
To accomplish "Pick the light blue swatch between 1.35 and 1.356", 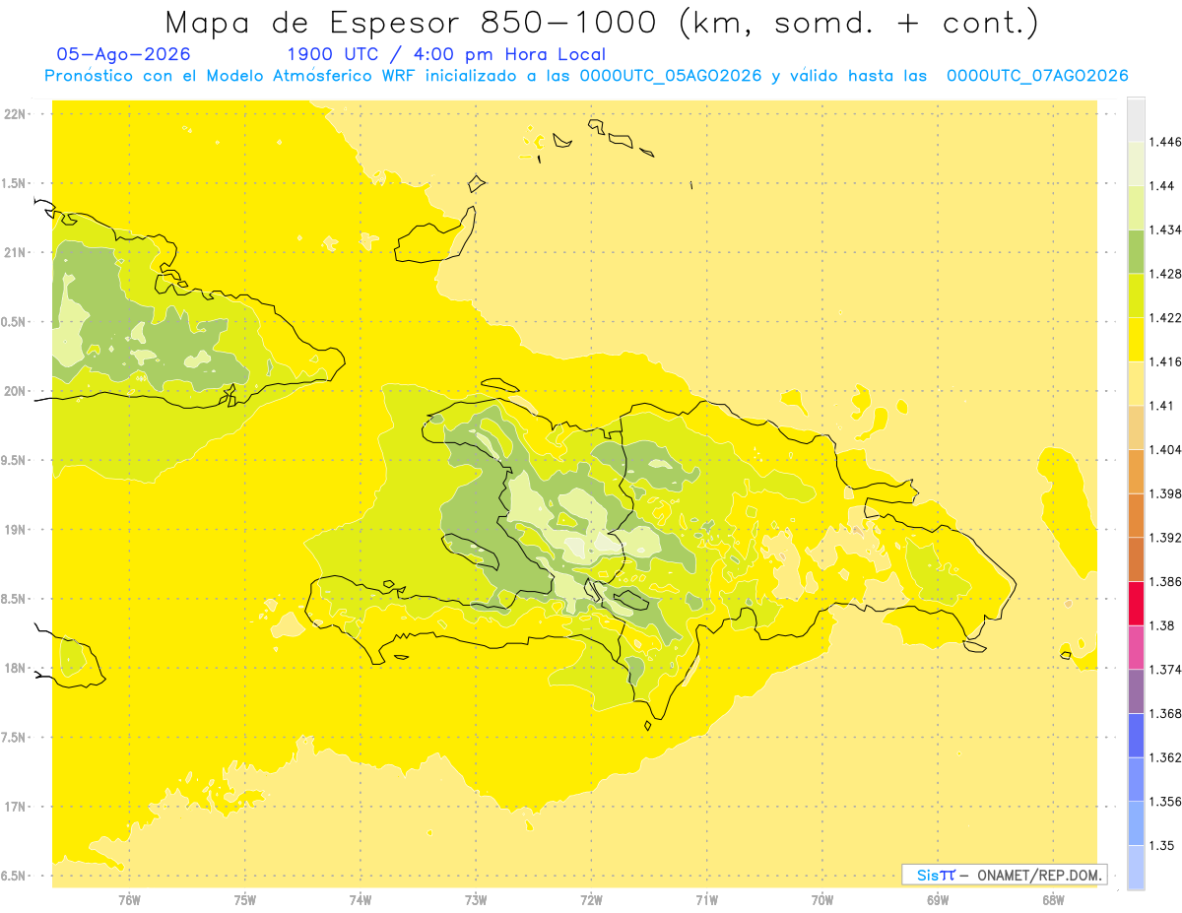I will coord(1136,823).
